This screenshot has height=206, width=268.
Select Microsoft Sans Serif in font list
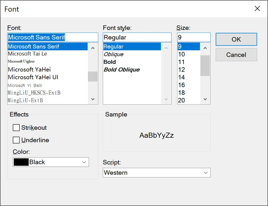[48, 46]
